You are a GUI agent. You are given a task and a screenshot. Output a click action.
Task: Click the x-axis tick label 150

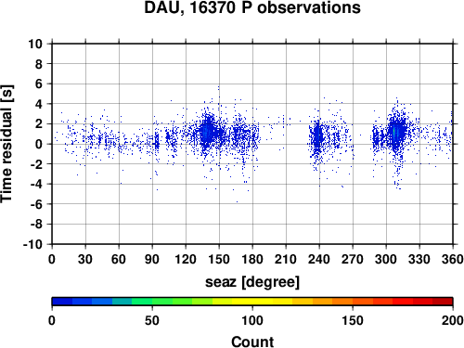[219, 259]
